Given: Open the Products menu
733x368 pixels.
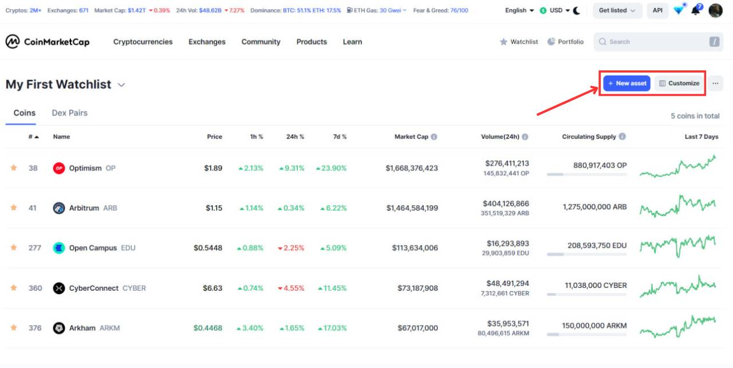Looking at the screenshot, I should click(312, 42).
